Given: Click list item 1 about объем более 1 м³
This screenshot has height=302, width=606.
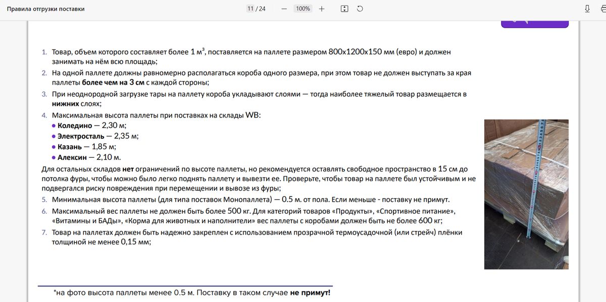Looking at the screenshot, I should [x=246, y=56].
